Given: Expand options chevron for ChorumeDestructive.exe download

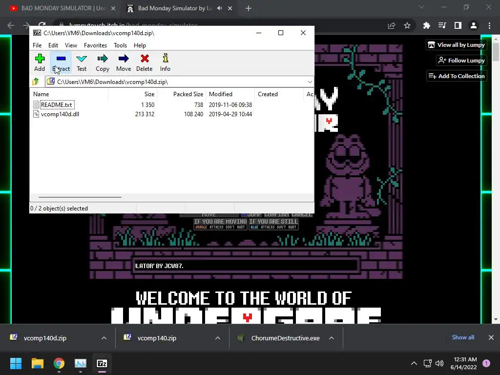Looking at the screenshot, I should pyautogui.click(x=332, y=338).
